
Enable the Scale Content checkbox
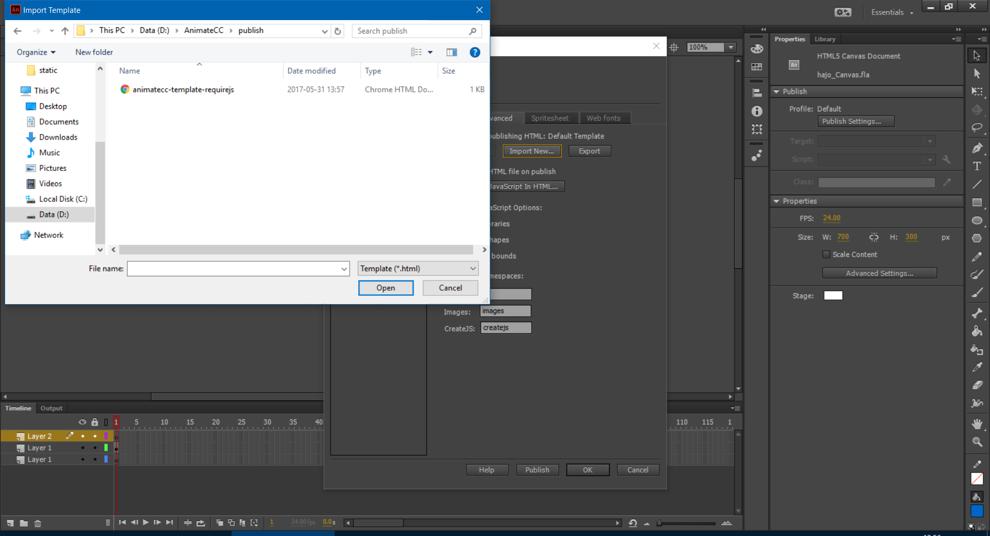coord(826,255)
